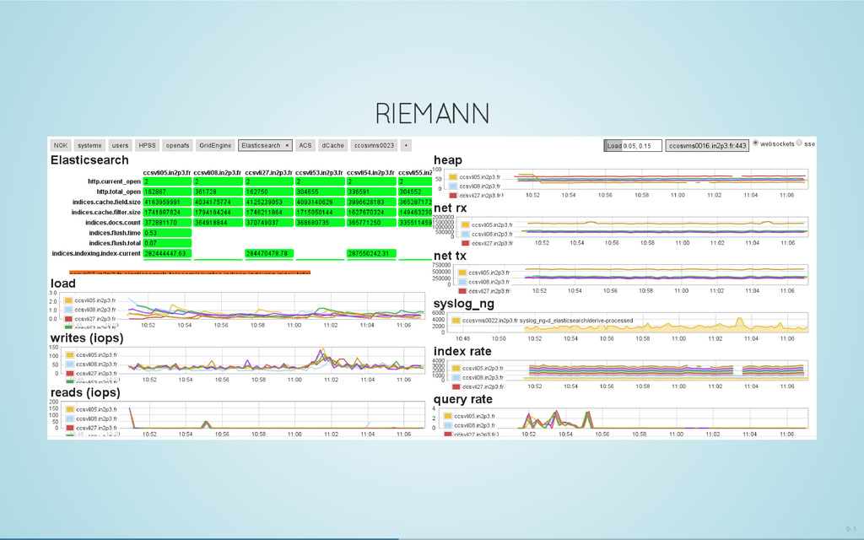Click the indices.flush.time row label
This screenshot has width=864, height=540.
coord(115,233)
